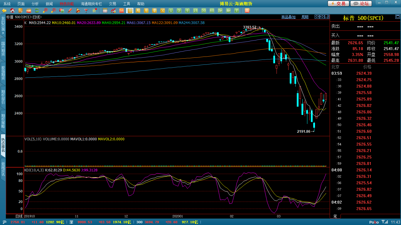Screen dimensions: 401x225
Task: Click the right arrow chart navigation icon
Action: pyautogui.click(x=322, y=17)
